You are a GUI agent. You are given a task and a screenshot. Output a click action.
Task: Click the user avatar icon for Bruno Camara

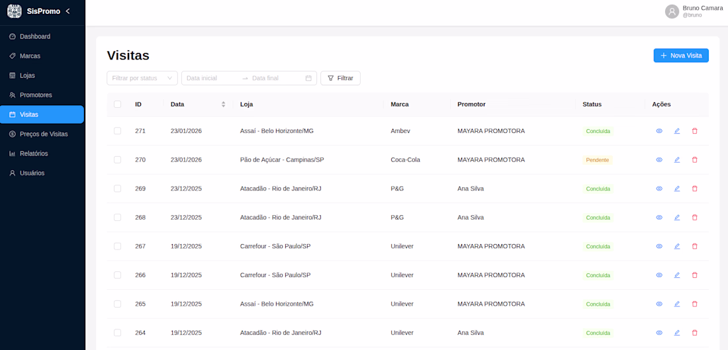tap(672, 11)
